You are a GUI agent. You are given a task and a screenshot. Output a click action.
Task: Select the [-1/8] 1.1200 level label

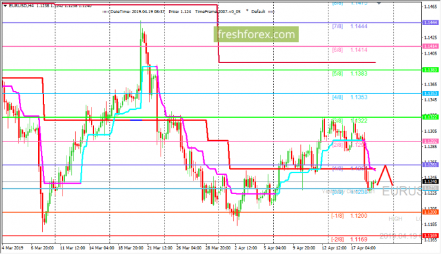[349, 216]
